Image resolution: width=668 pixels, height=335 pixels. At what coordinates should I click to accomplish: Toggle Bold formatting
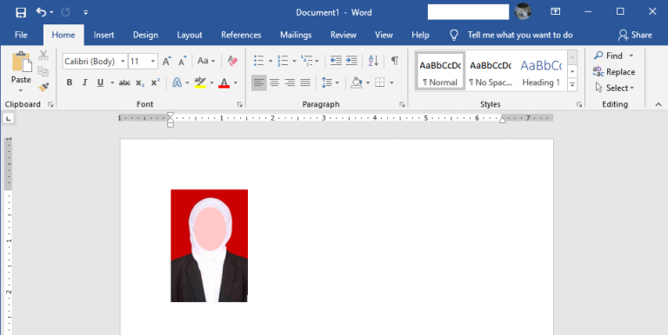click(70, 83)
